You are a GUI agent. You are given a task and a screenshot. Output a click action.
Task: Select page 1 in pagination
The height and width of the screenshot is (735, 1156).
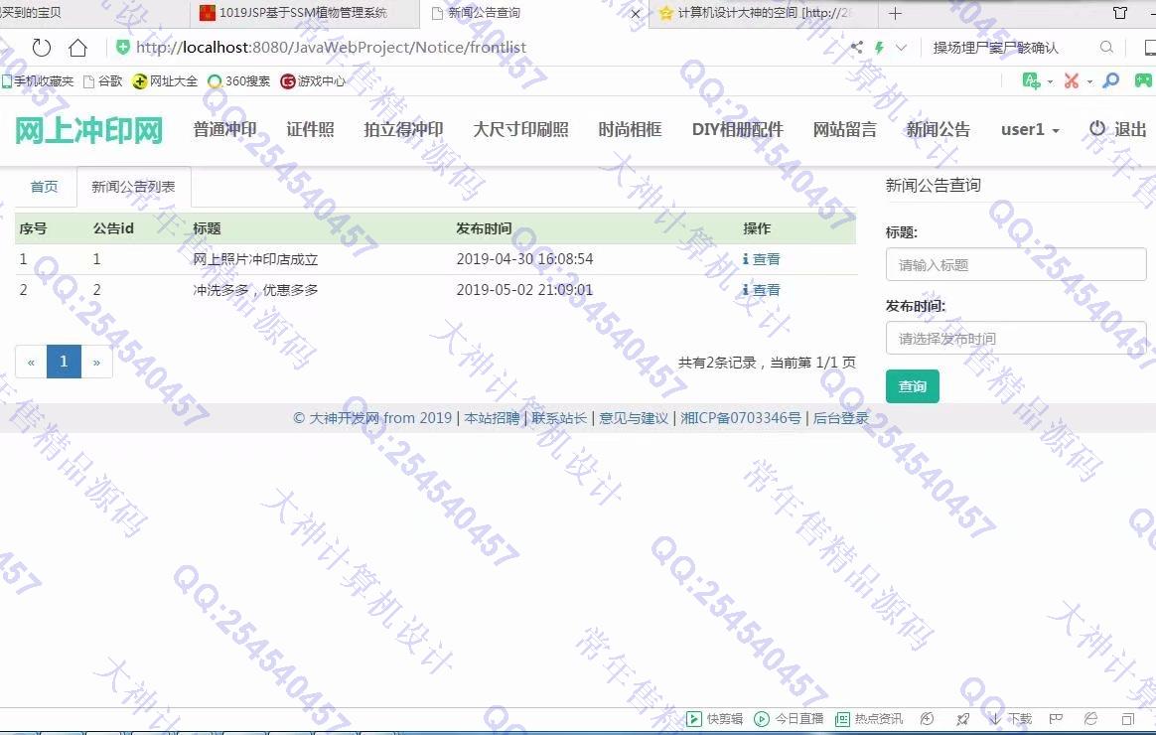[64, 362]
